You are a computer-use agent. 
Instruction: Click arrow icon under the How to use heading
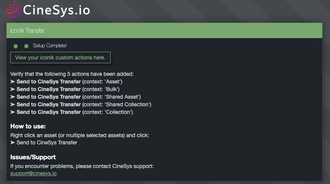pyautogui.click(x=13, y=142)
